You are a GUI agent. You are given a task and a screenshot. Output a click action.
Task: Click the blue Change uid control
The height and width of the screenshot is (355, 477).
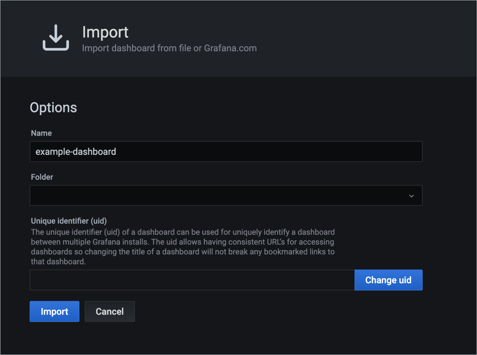388,280
